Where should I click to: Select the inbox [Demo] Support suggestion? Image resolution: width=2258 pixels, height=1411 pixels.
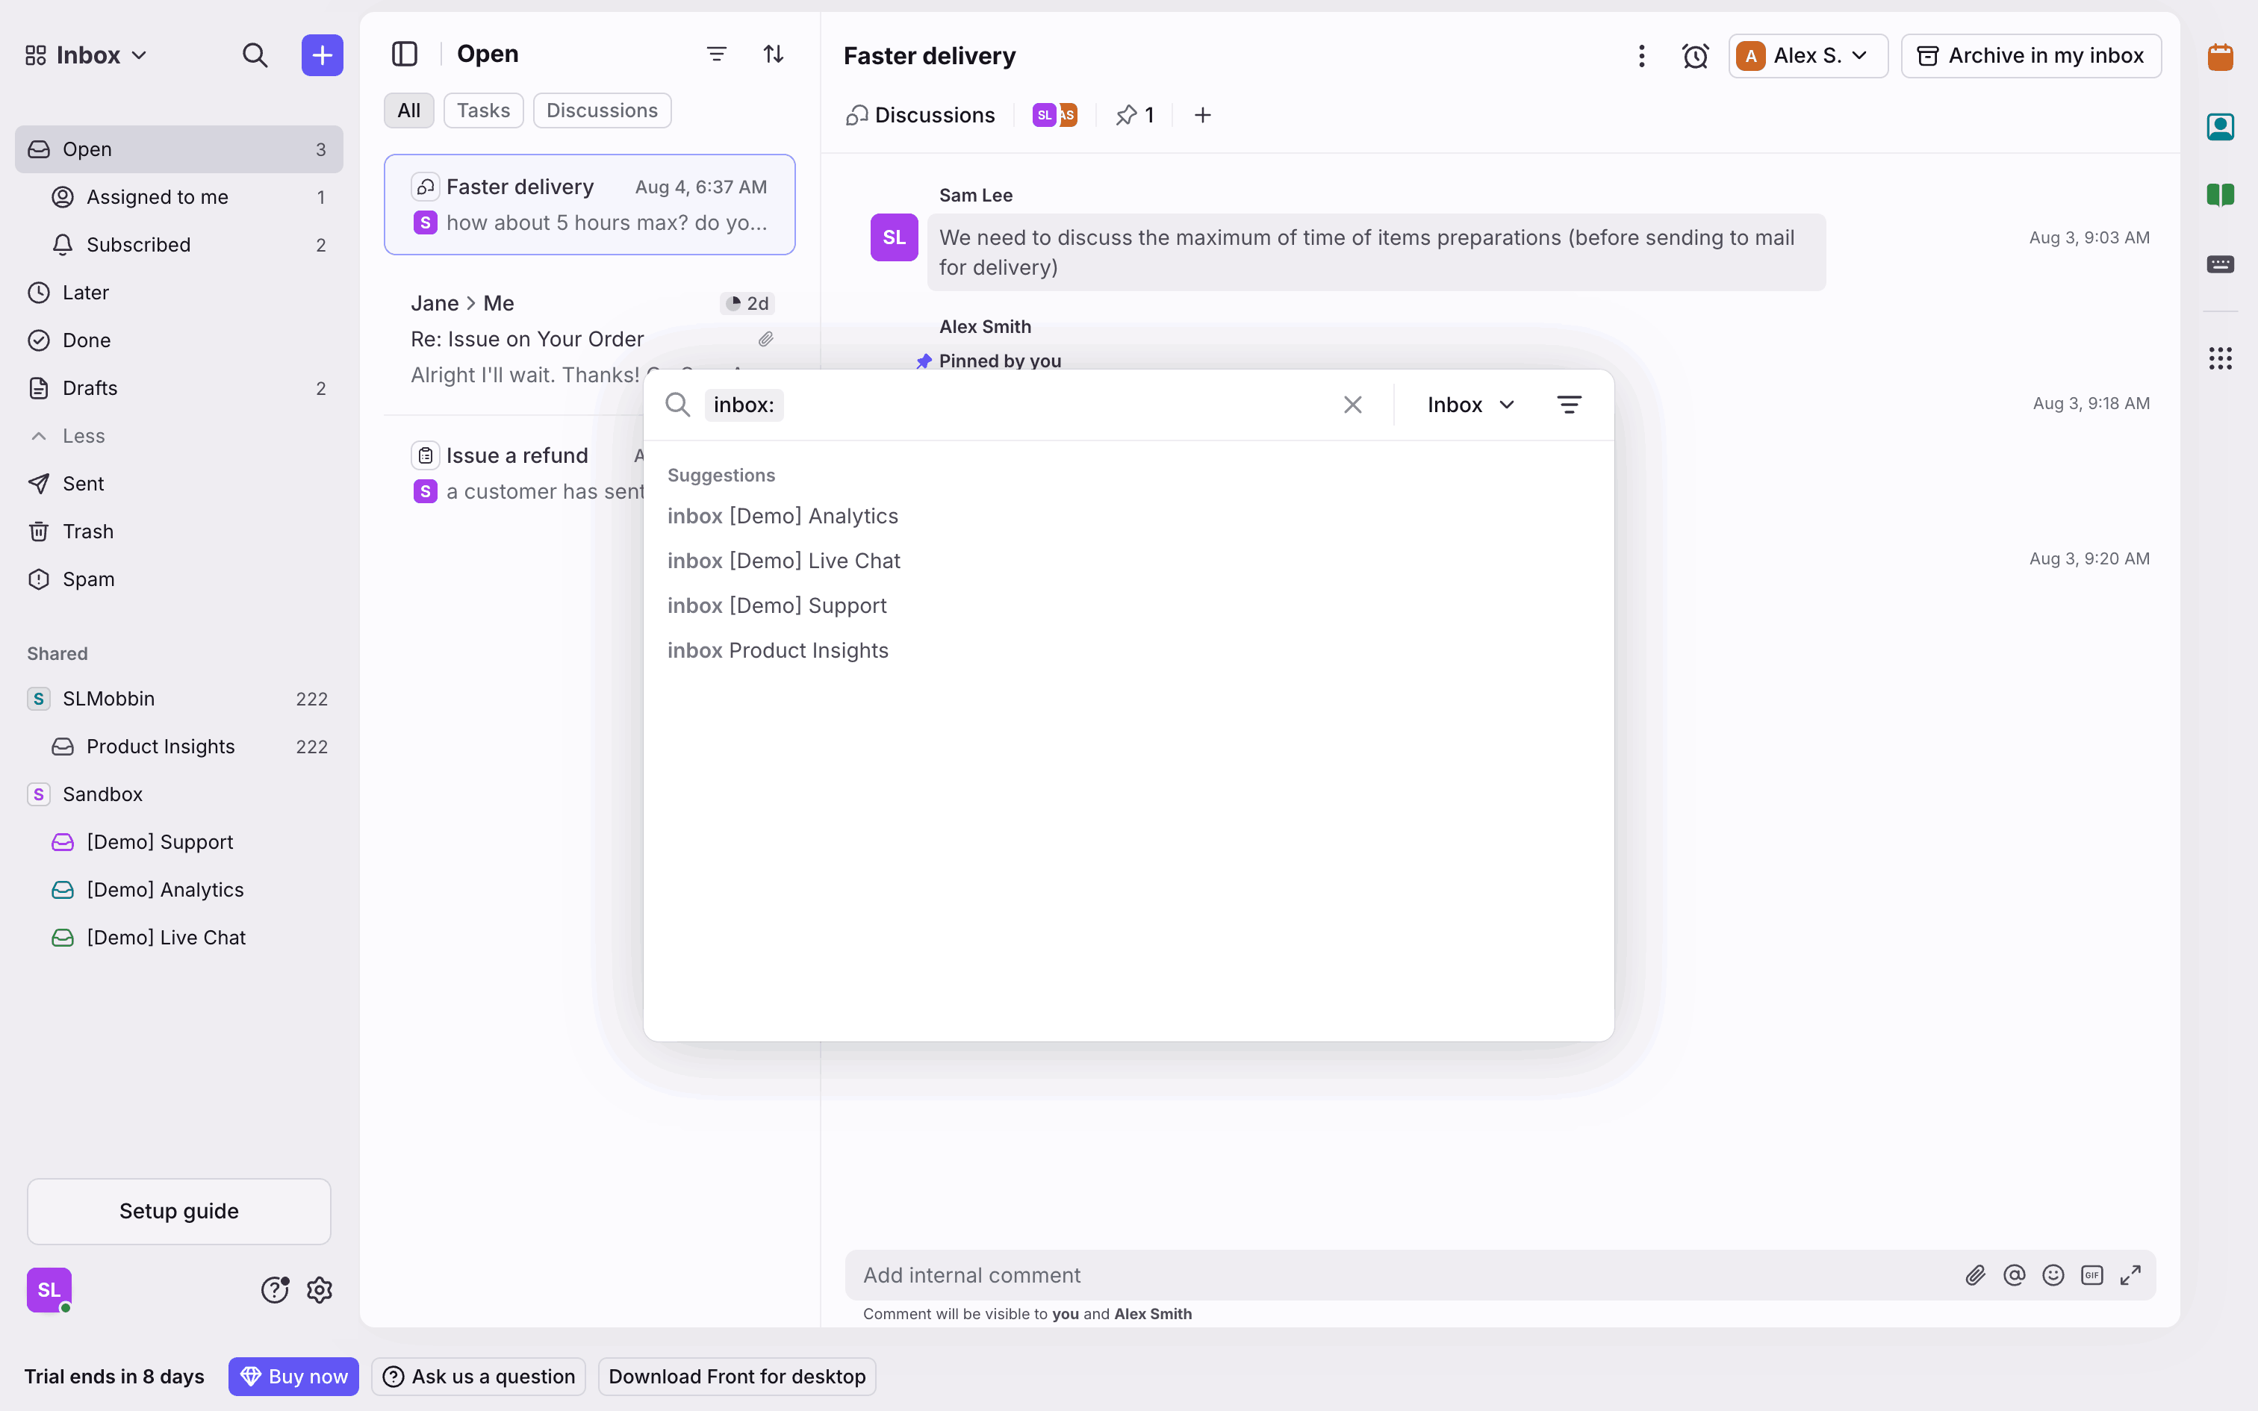pyautogui.click(x=777, y=605)
